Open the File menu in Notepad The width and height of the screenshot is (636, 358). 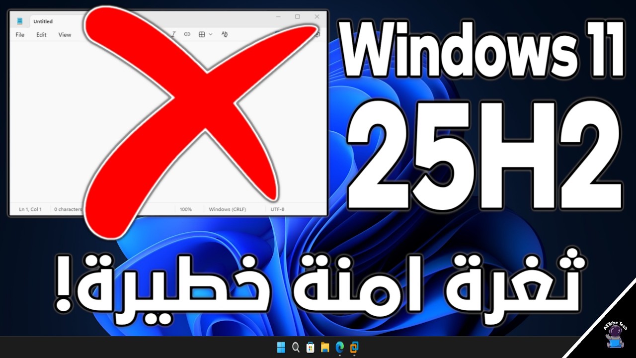point(20,35)
